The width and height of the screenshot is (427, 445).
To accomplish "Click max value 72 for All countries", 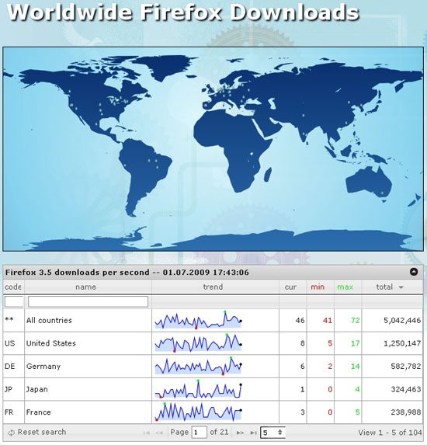I will coord(356,321).
